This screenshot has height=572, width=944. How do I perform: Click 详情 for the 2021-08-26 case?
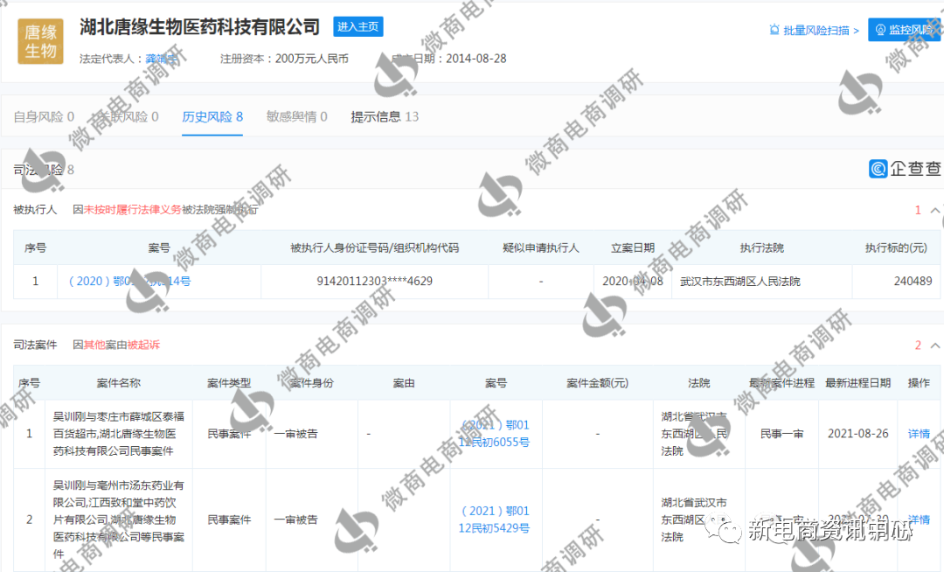919,434
